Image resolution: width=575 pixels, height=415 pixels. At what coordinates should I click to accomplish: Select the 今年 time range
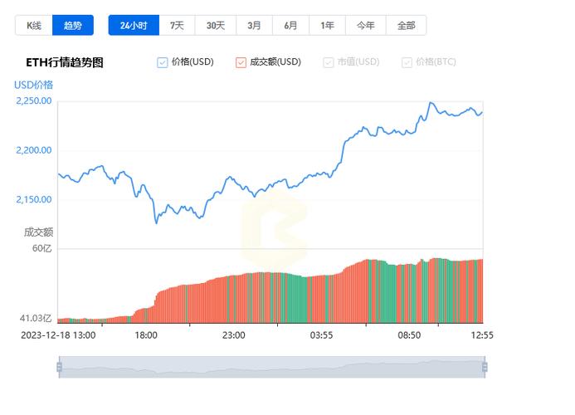coord(366,25)
